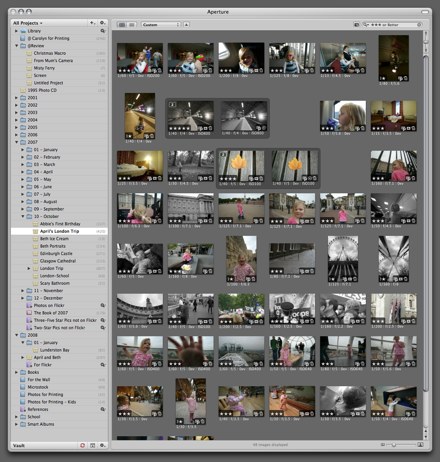Expand the 11 – November folder
Screen dimensions: 440x462
23,291
